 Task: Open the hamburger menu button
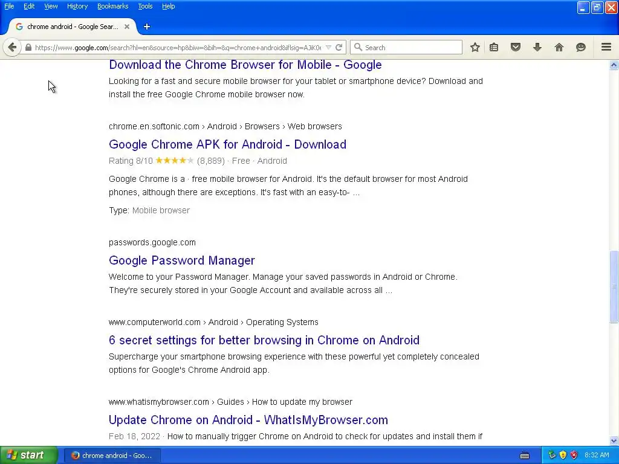606,47
